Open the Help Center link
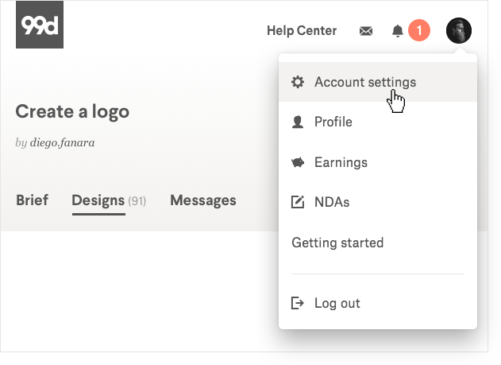This screenshot has width=501, height=365. click(302, 31)
